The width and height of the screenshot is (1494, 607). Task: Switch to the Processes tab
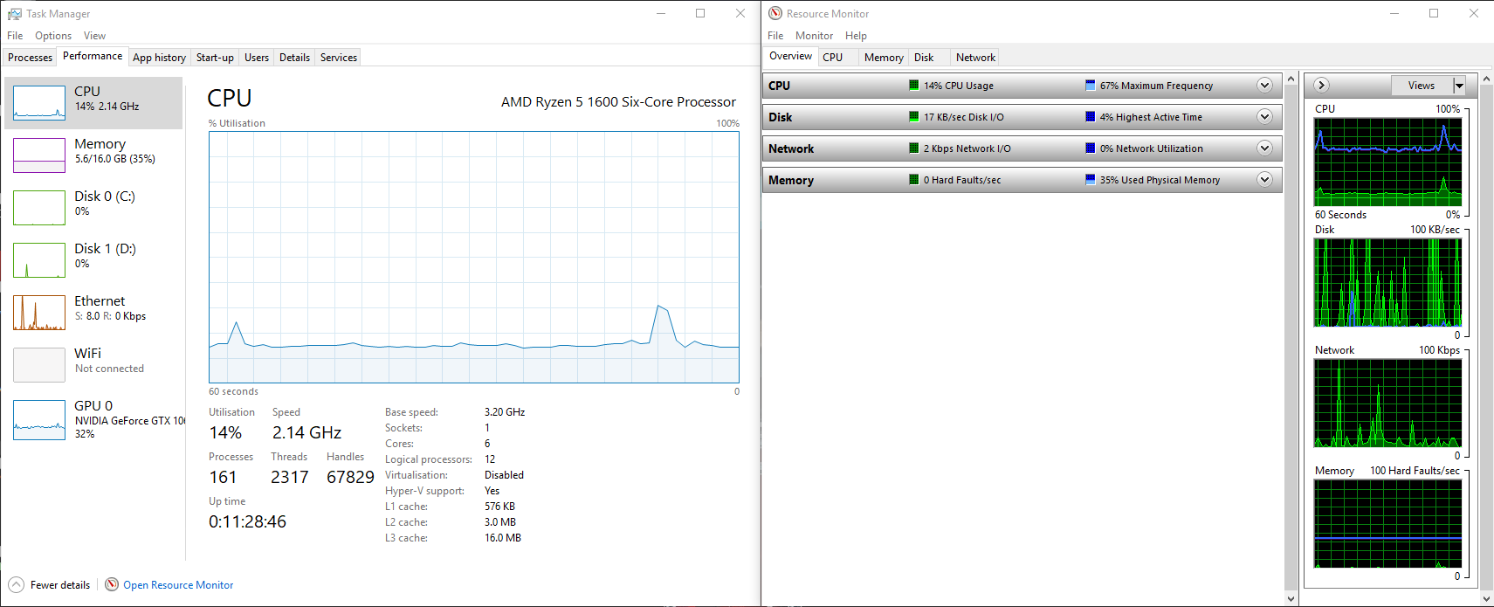pyautogui.click(x=30, y=58)
